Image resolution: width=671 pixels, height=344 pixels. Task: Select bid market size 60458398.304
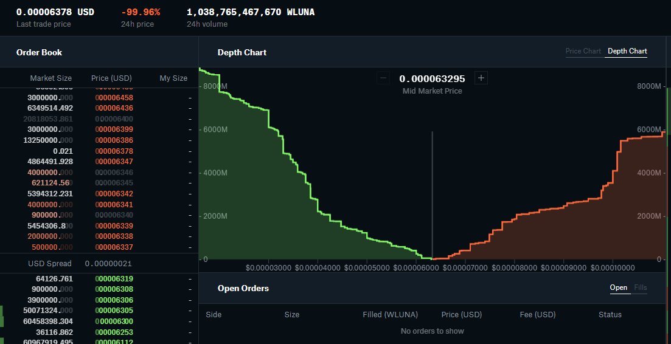pyautogui.click(x=48, y=322)
